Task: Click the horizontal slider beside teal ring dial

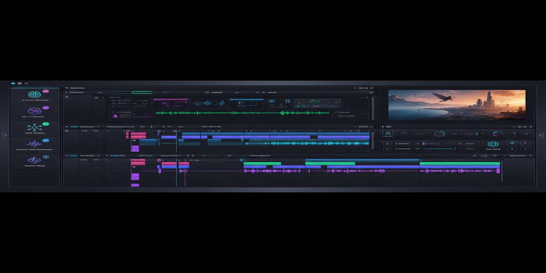Action: [469, 134]
